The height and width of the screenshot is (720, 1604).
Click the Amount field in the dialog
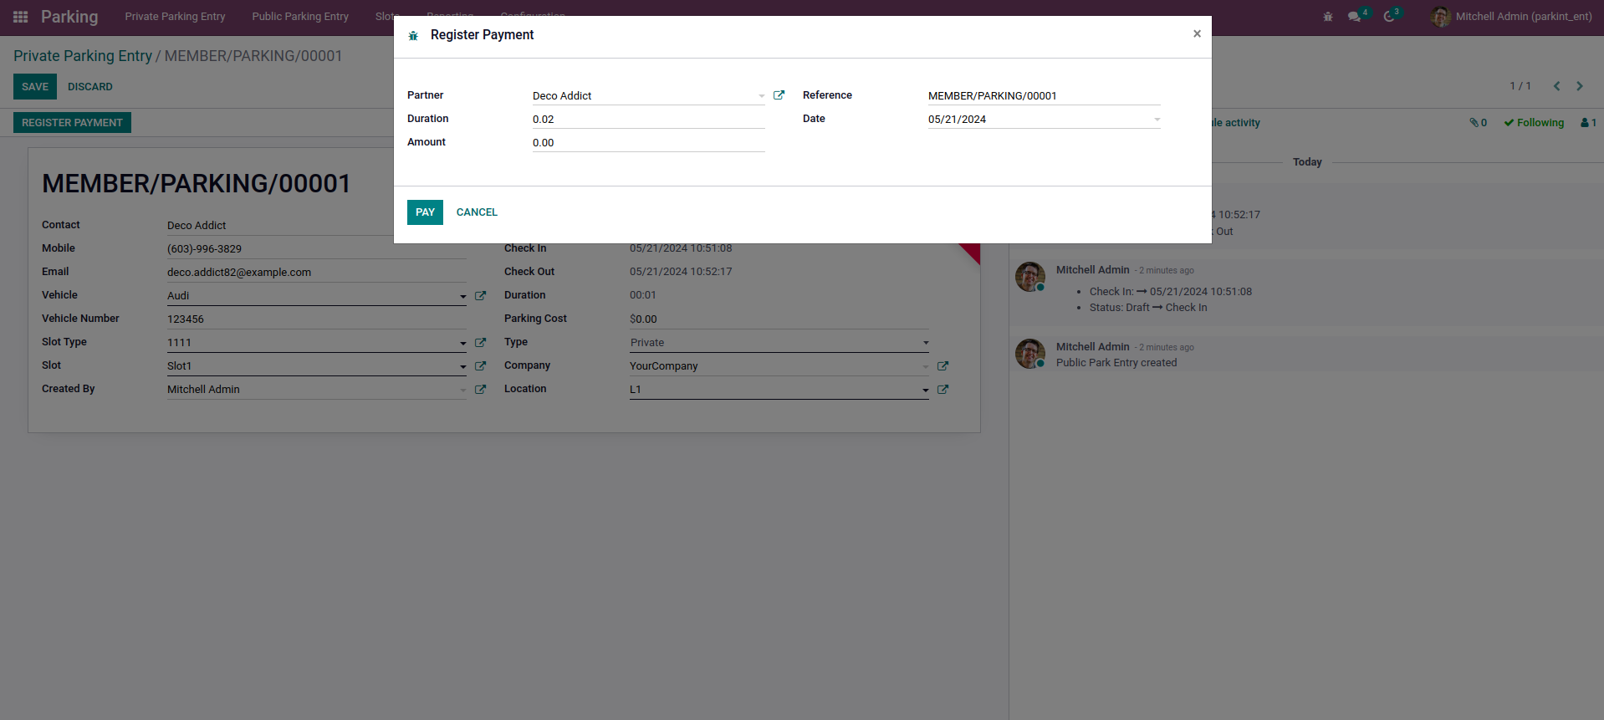point(649,143)
